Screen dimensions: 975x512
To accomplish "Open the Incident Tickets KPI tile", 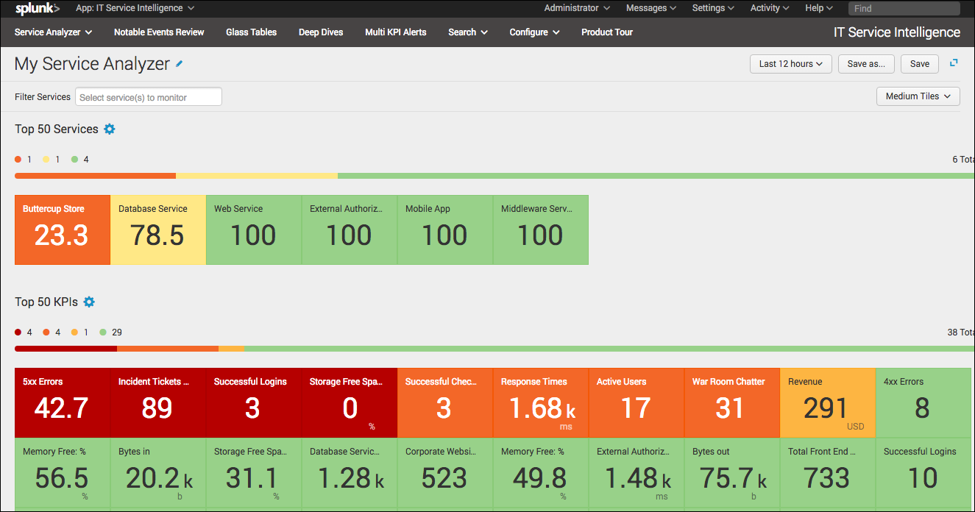I will click(158, 402).
